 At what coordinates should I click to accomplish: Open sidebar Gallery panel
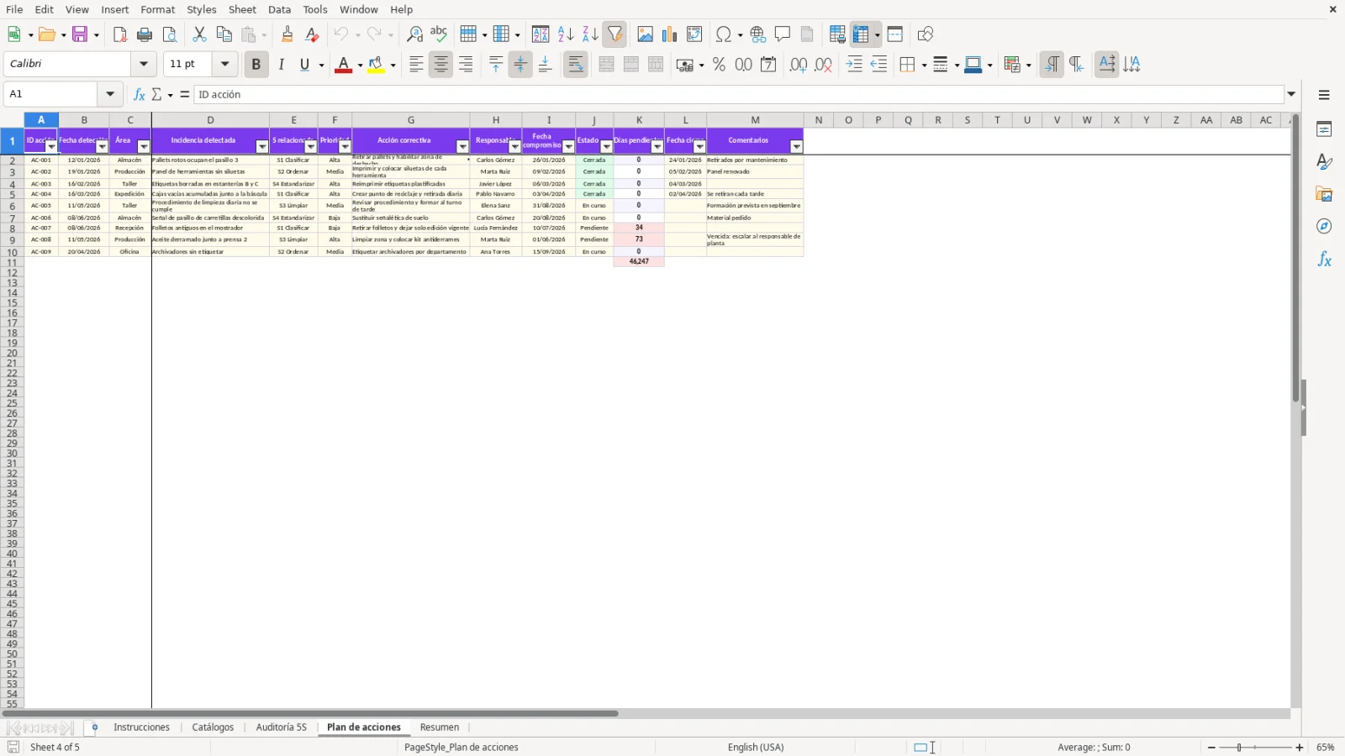coord(1324,195)
